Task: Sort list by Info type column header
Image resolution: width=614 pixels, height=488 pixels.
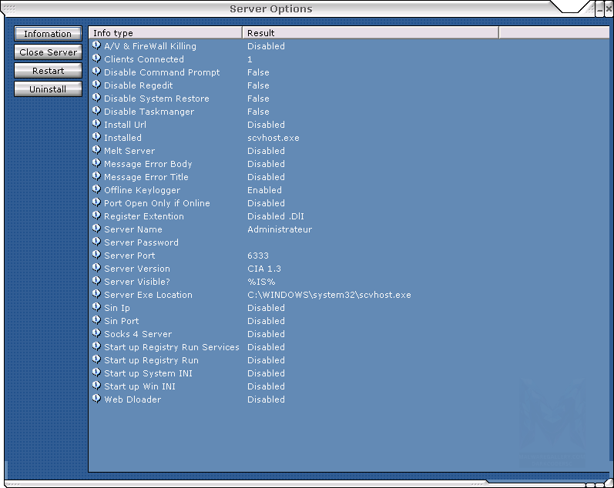Action: [166, 33]
